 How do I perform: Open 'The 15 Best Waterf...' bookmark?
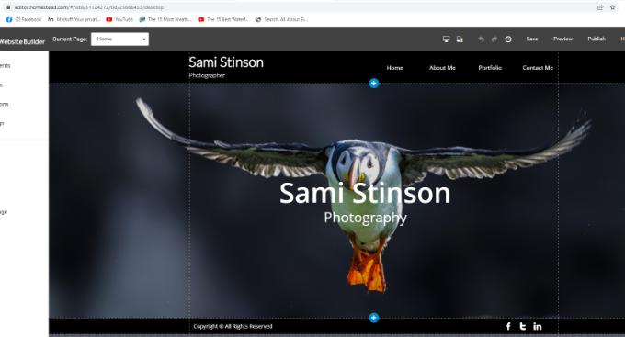click(x=223, y=19)
